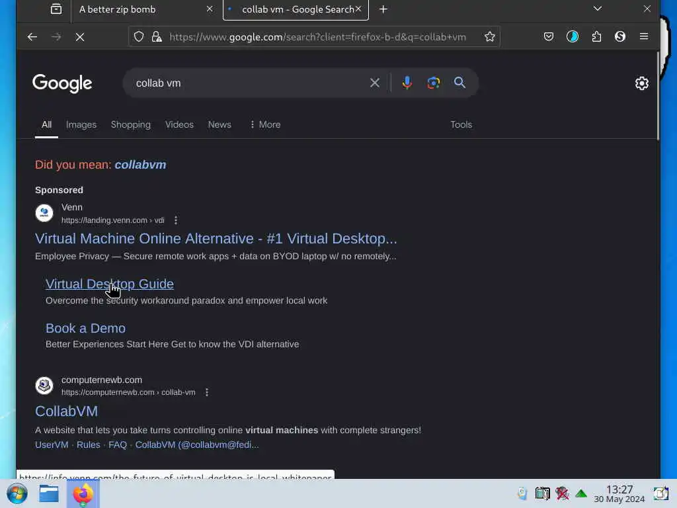
Task: Open options for computernewb.com result
Action: [207, 392]
